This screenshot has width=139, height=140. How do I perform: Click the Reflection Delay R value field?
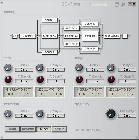56,116
